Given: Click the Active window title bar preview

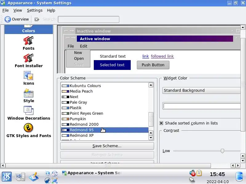Looking at the screenshot, I should 155,39.
